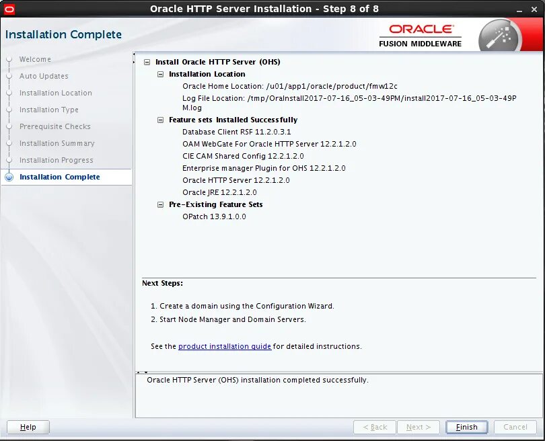Viewport: 545px width, 441px height.
Task: Collapse the Installation Location tree node
Action: pos(160,75)
